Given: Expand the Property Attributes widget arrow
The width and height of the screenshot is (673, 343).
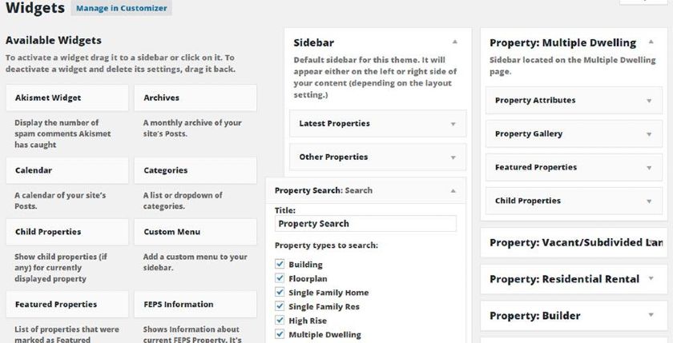Looking at the screenshot, I should pos(649,101).
